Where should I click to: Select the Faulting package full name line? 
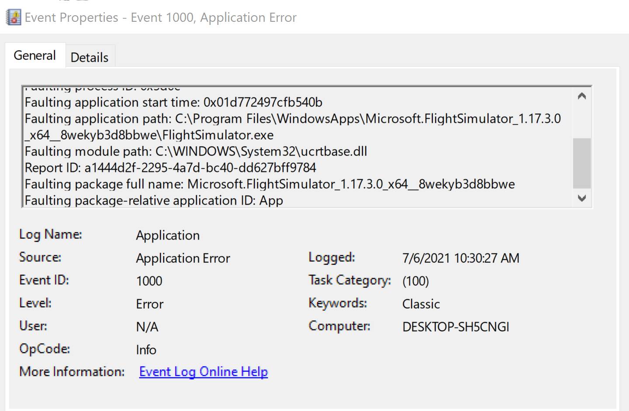[270, 184]
